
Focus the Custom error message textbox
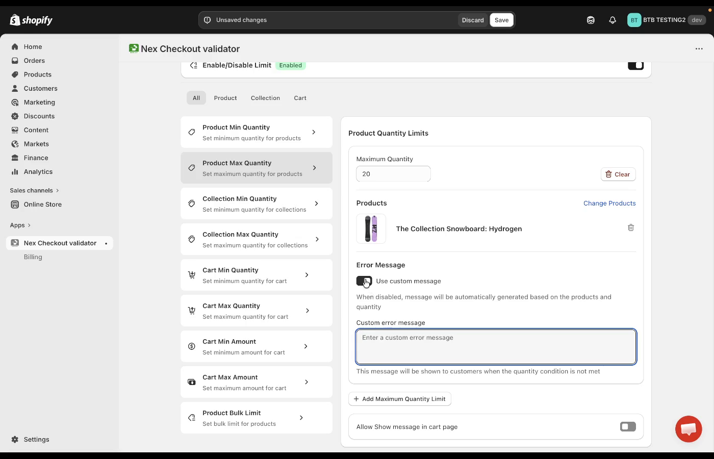click(x=496, y=347)
